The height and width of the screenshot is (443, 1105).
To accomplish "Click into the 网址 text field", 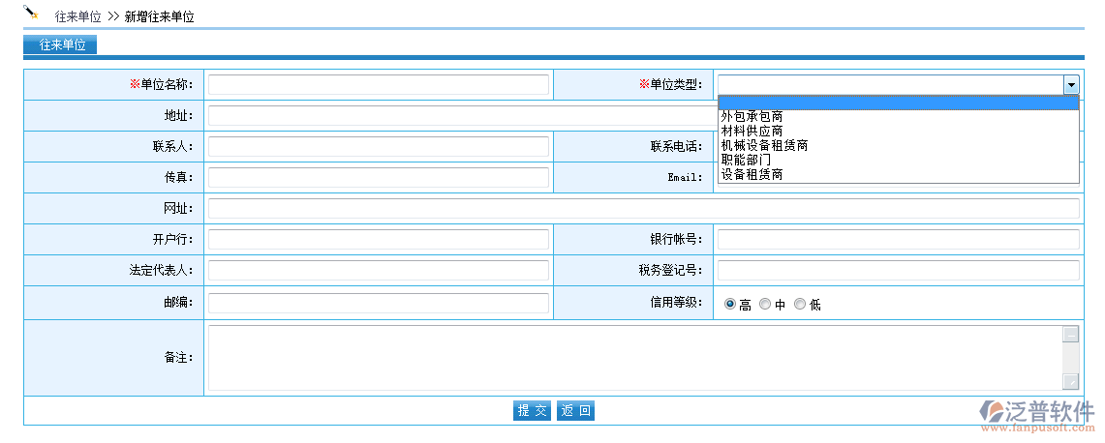I will tap(643, 209).
